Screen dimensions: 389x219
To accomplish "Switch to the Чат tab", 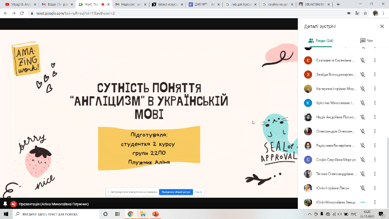I will 366,40.
